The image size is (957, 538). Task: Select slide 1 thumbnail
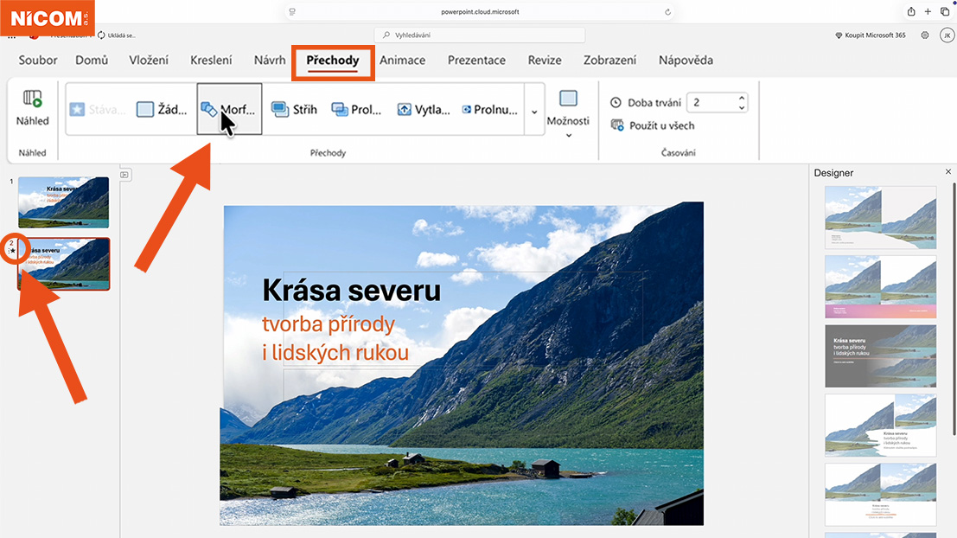point(63,202)
